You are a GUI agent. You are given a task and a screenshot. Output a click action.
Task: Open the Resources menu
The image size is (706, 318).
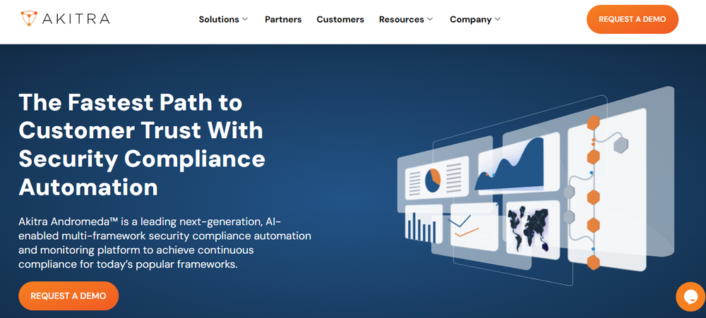point(406,19)
